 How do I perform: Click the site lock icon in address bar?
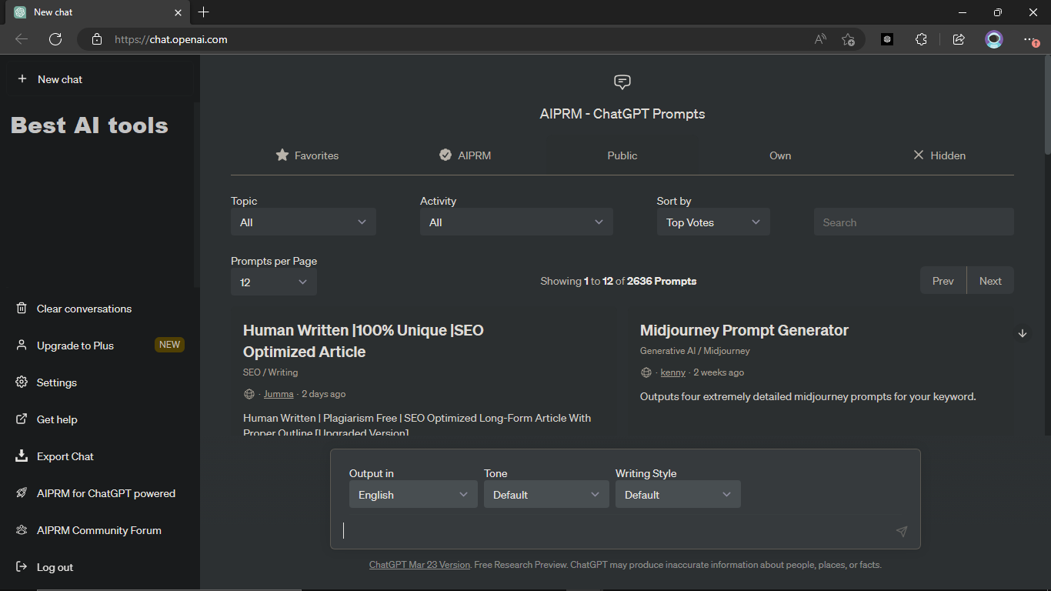tap(96, 39)
